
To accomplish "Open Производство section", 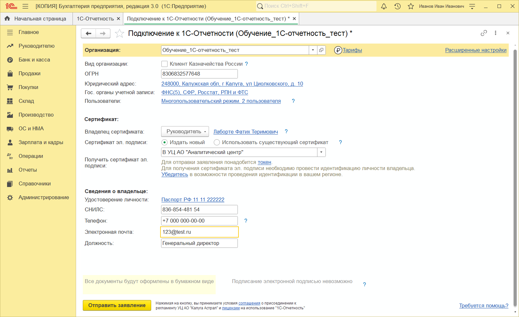I will 38,115.
